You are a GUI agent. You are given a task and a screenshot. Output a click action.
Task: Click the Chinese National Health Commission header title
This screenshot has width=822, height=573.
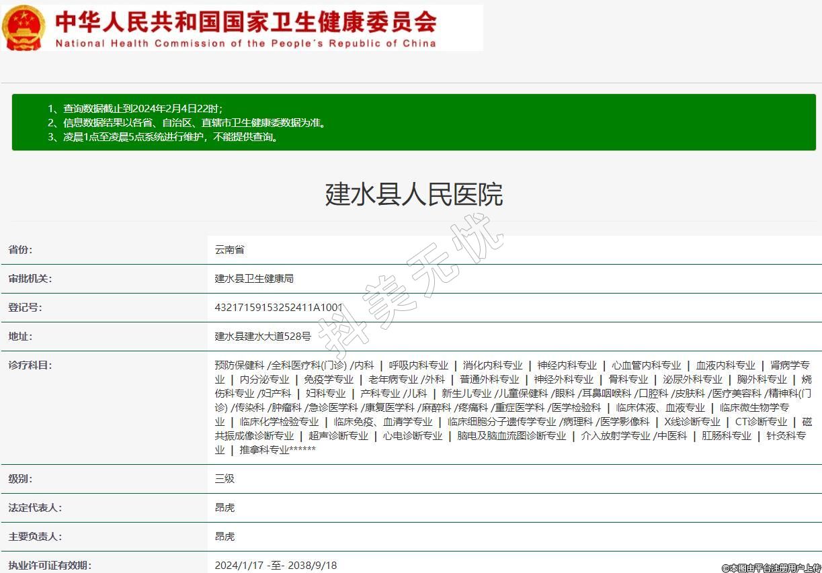[x=245, y=21]
